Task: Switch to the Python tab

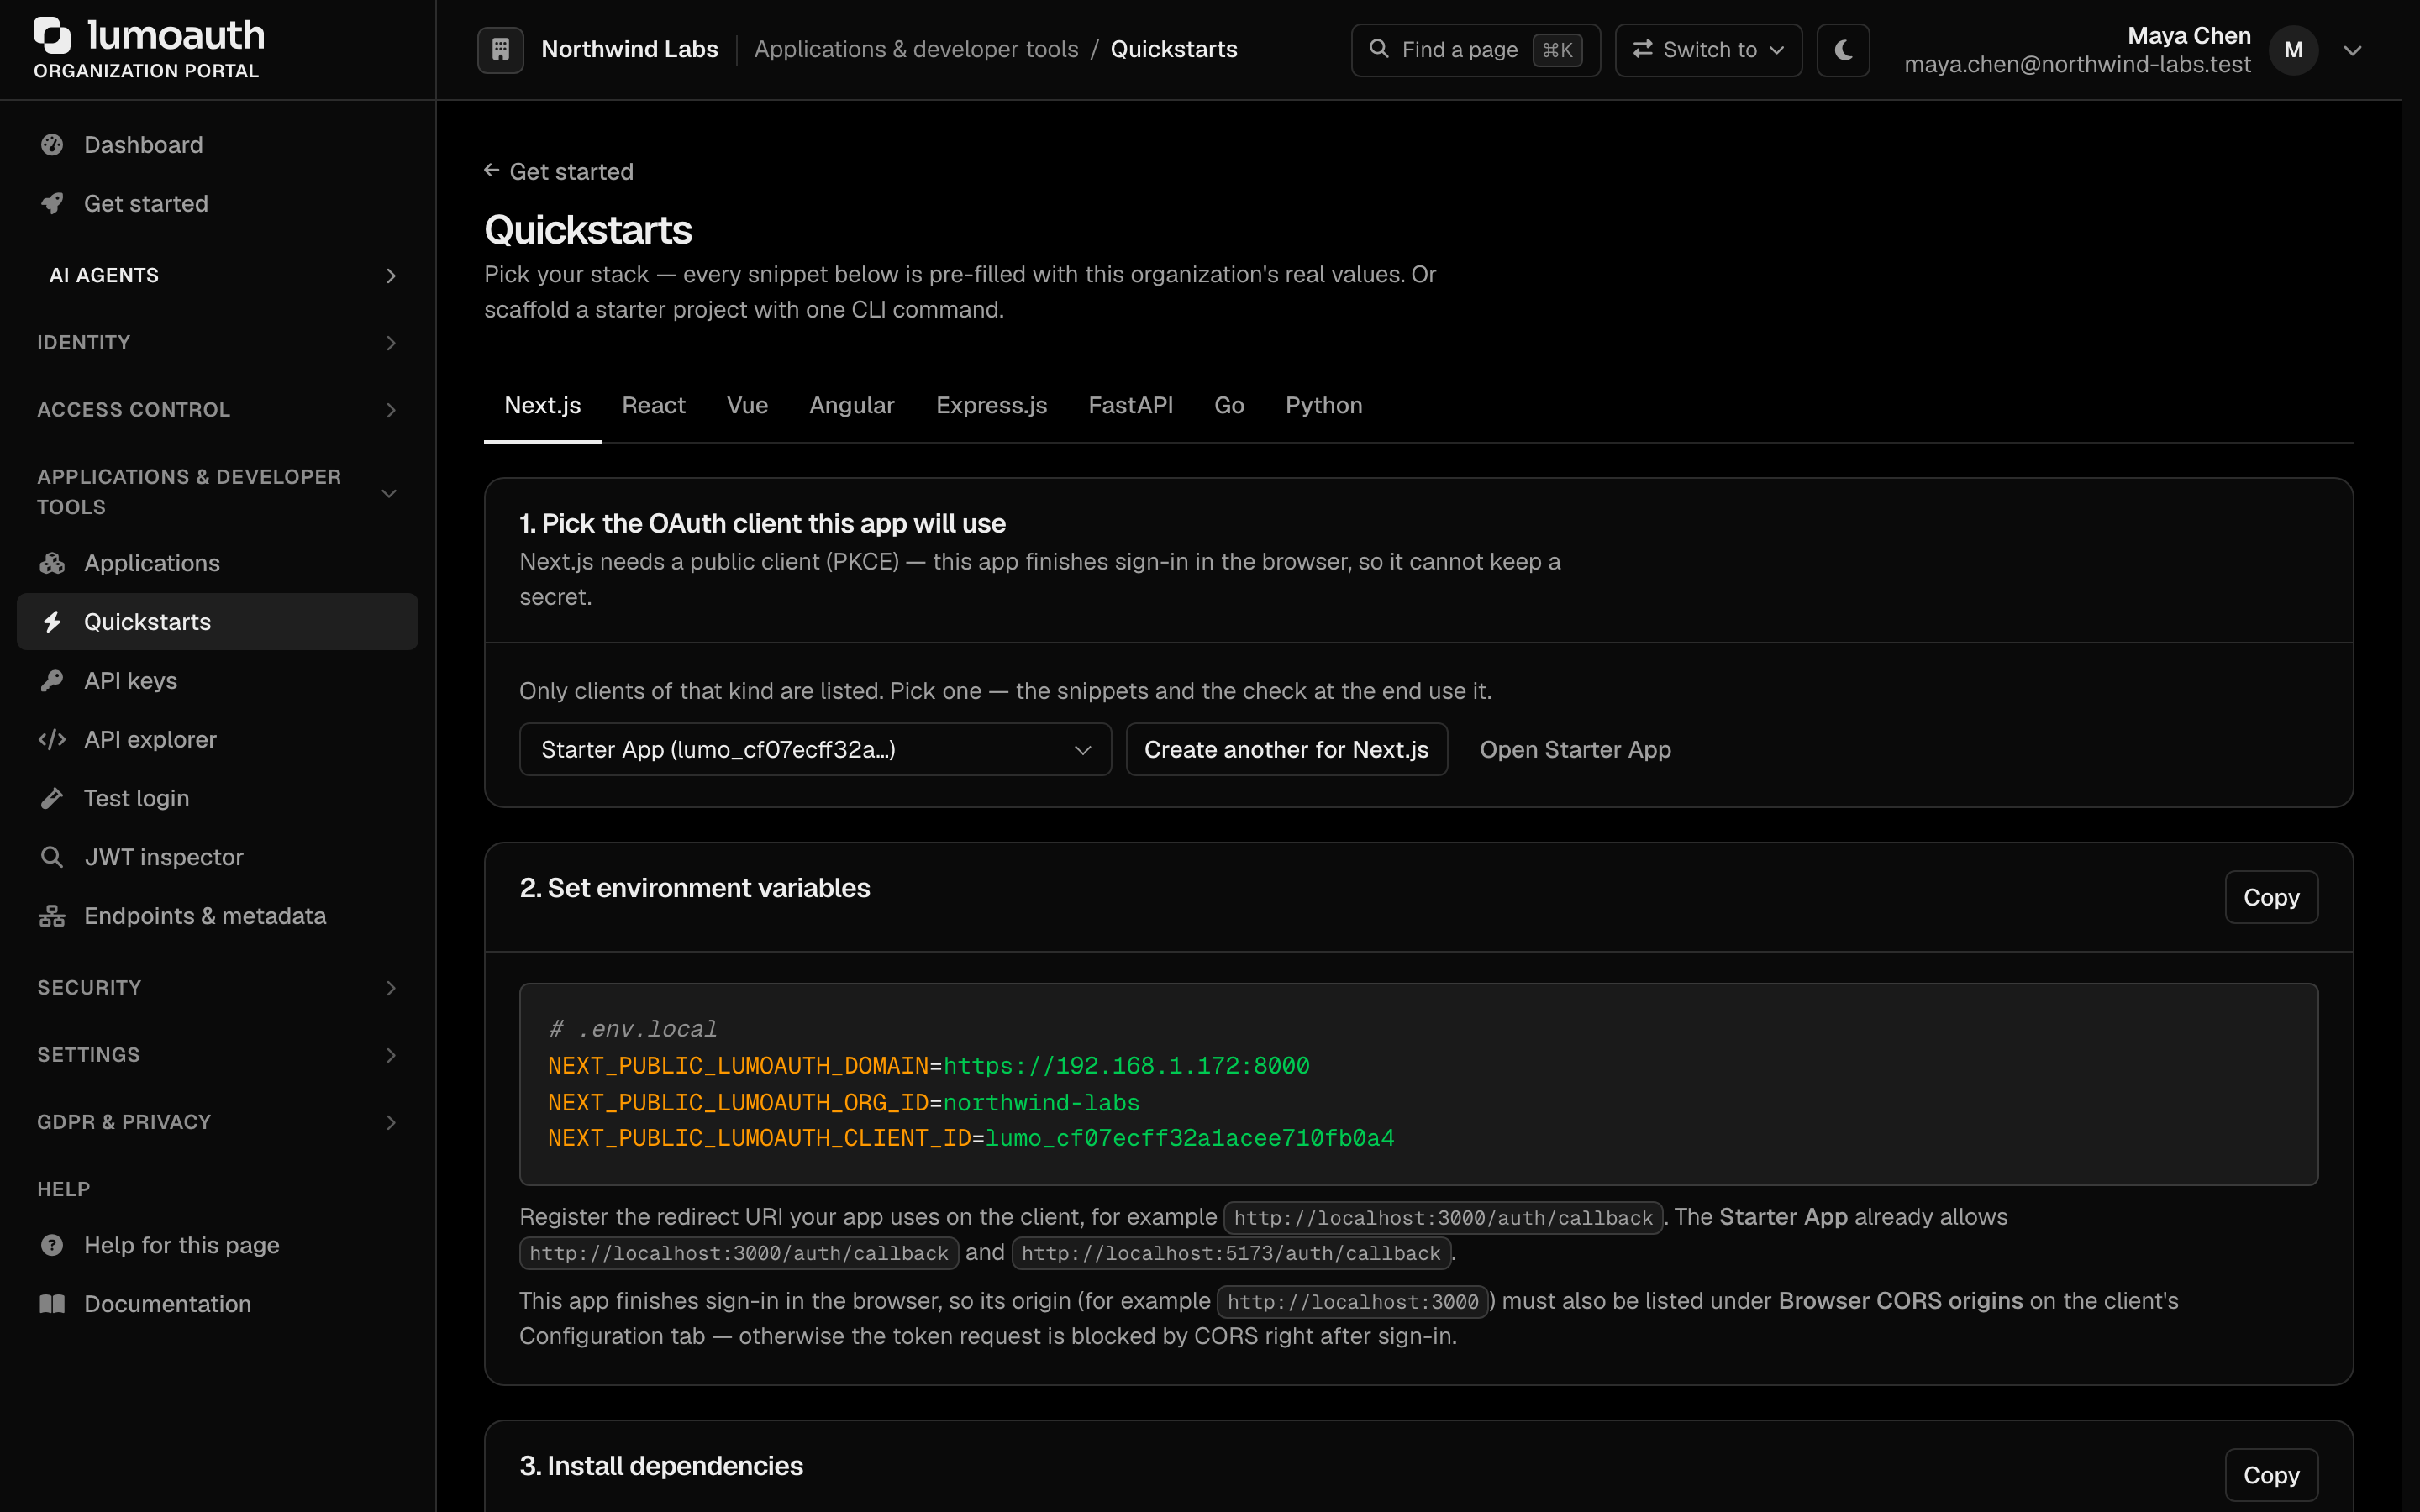Action: coord(1324,406)
